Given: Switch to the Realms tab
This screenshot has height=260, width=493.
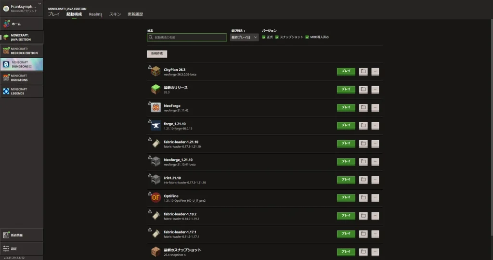Looking at the screenshot, I should tap(96, 14).
